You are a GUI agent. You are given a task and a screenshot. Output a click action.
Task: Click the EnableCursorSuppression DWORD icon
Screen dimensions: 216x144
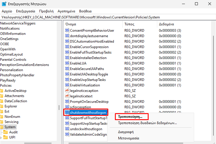67,47
